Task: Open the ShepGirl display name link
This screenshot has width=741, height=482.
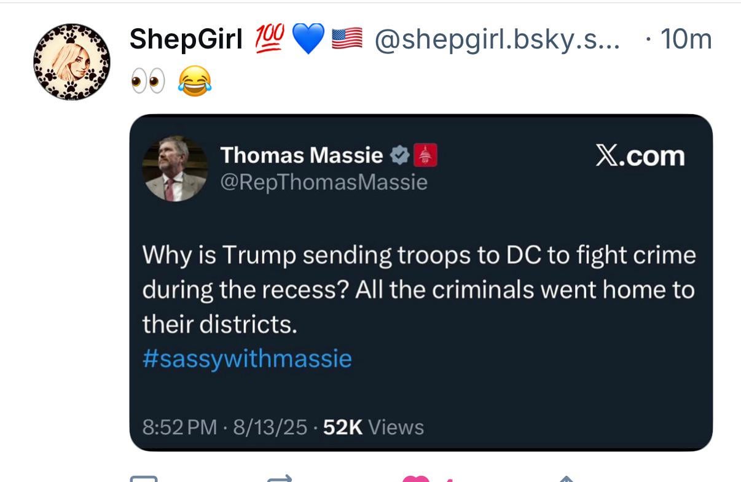Action: (x=186, y=40)
